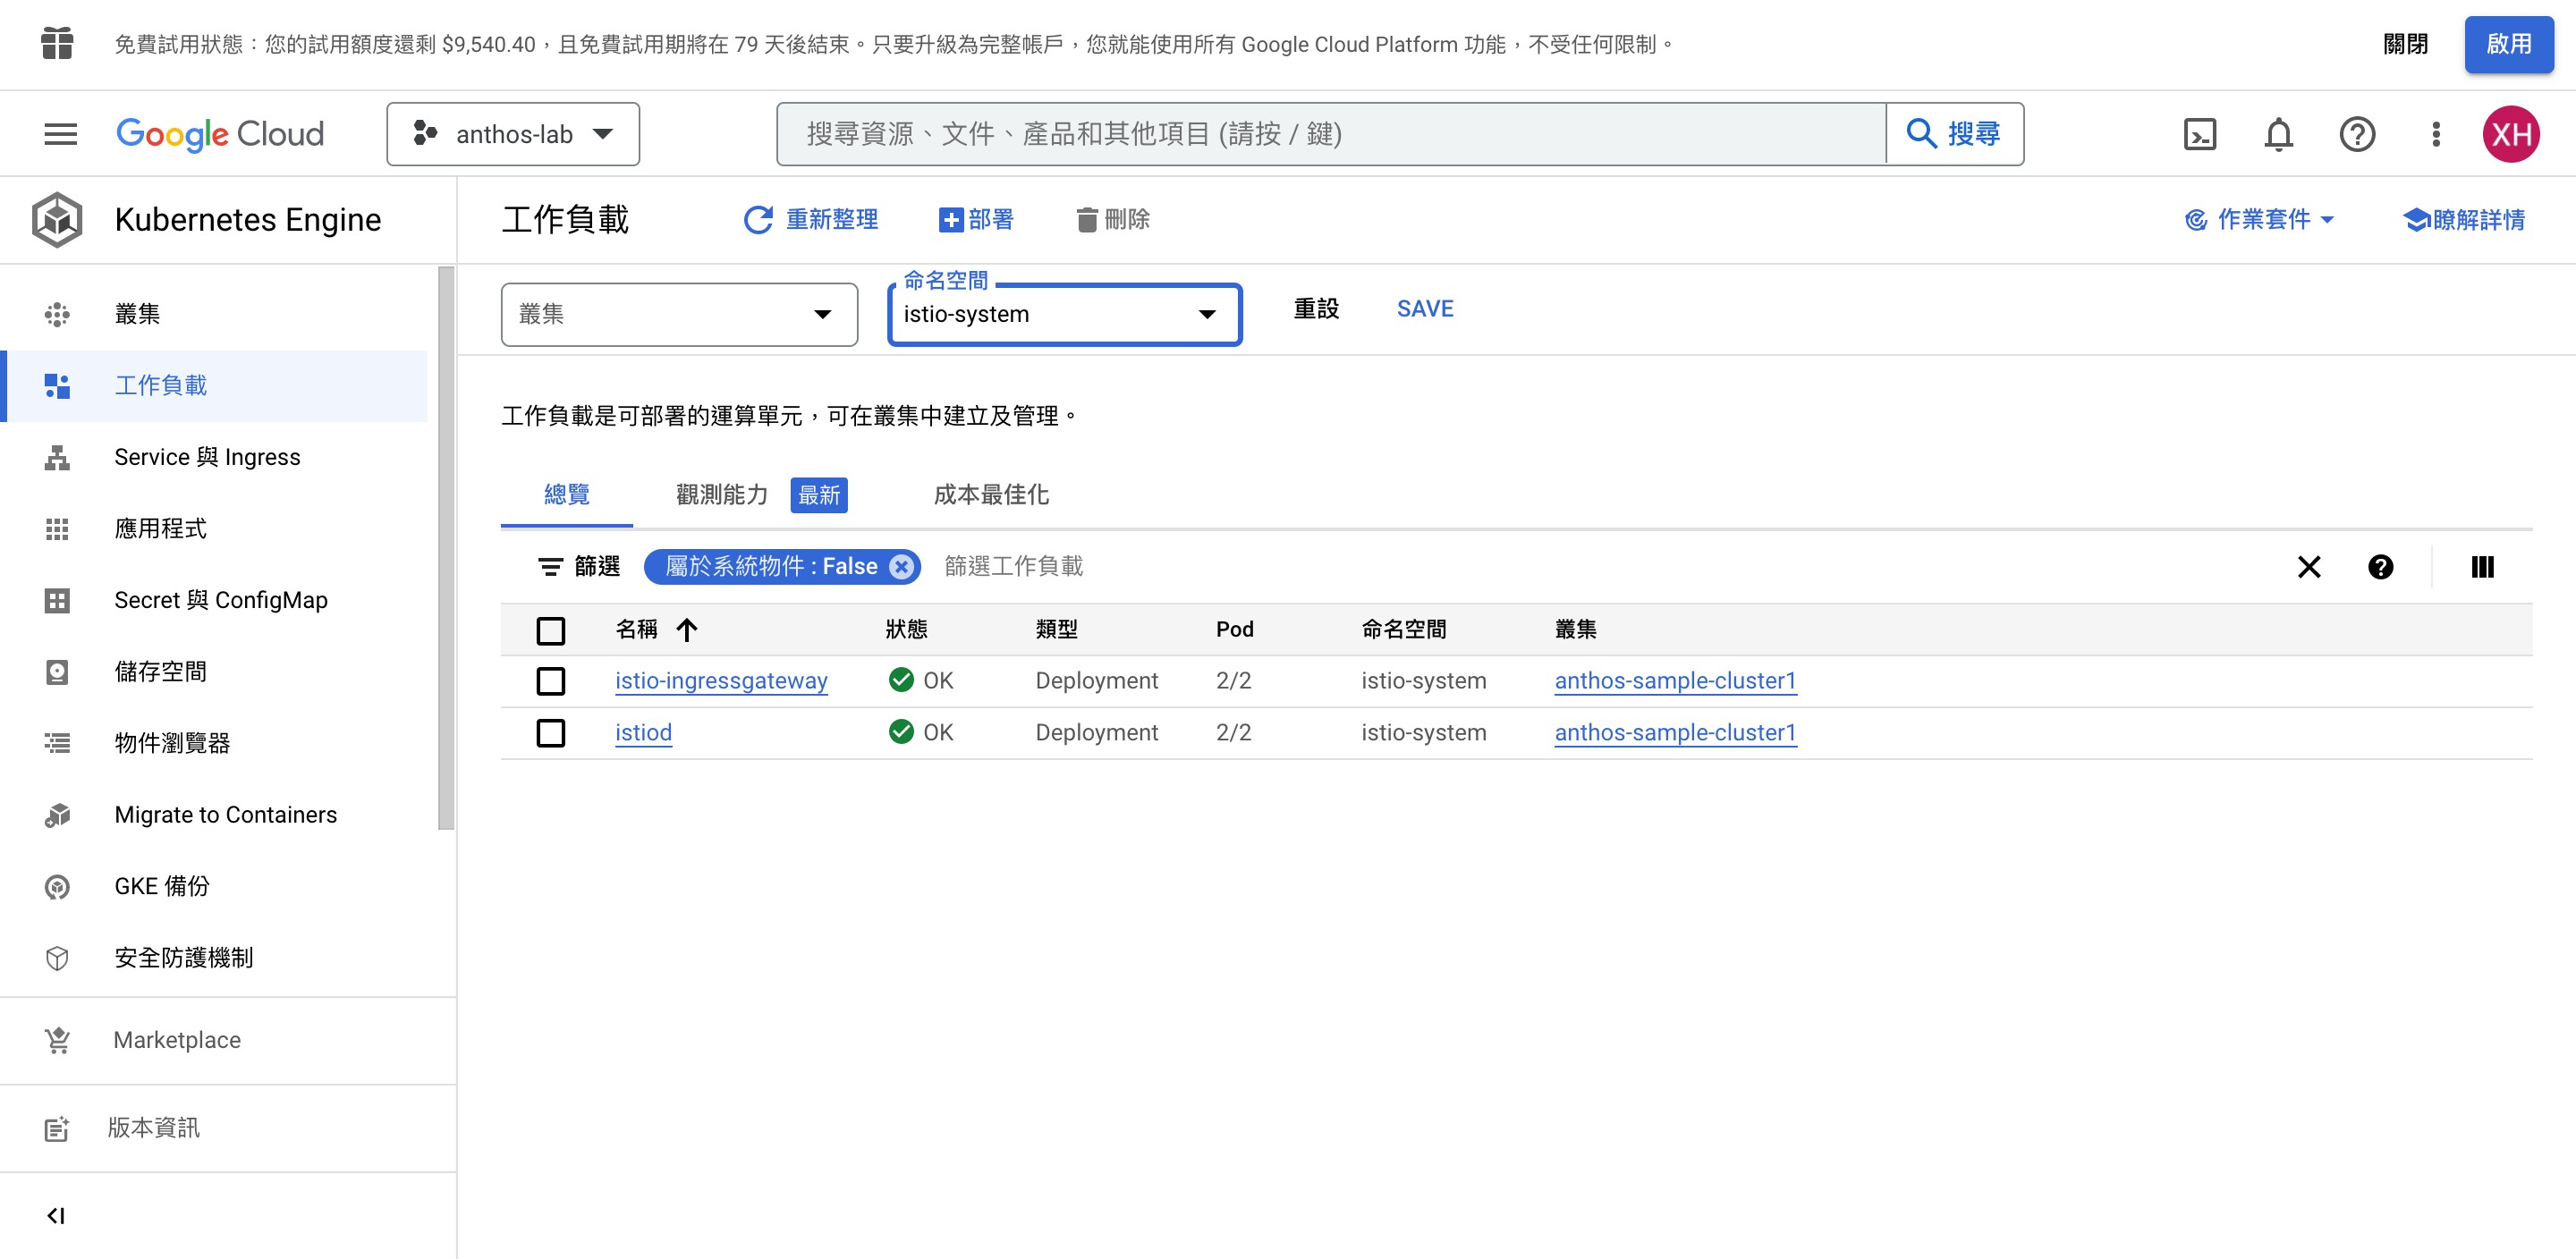Click the 重新整理 refresh button
The image size is (2576, 1259).
click(x=811, y=219)
